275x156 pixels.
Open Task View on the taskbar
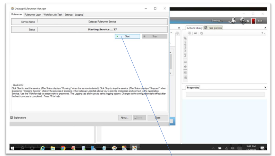[x=32, y=148]
